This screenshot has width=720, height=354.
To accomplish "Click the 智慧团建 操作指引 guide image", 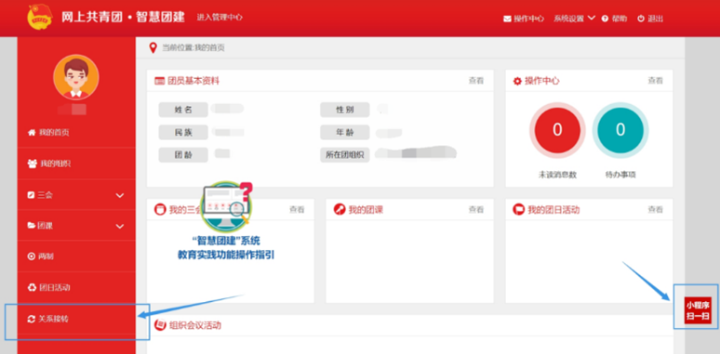I will click(226, 221).
